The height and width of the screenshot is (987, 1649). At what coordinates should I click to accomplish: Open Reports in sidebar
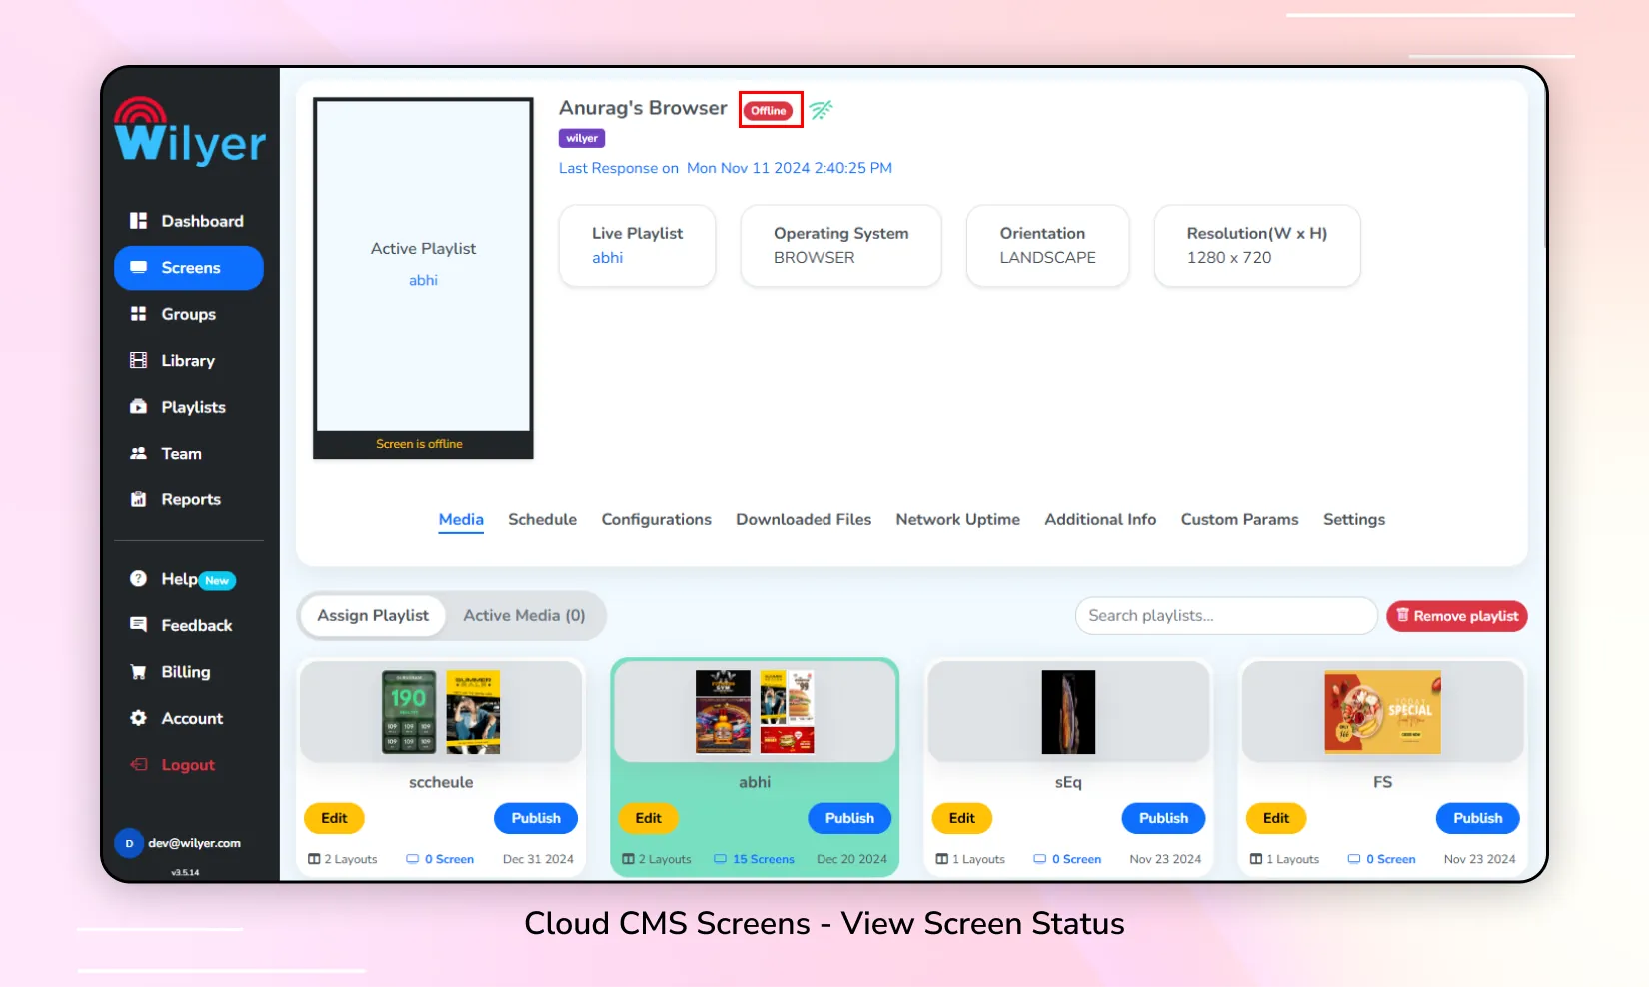(x=189, y=499)
